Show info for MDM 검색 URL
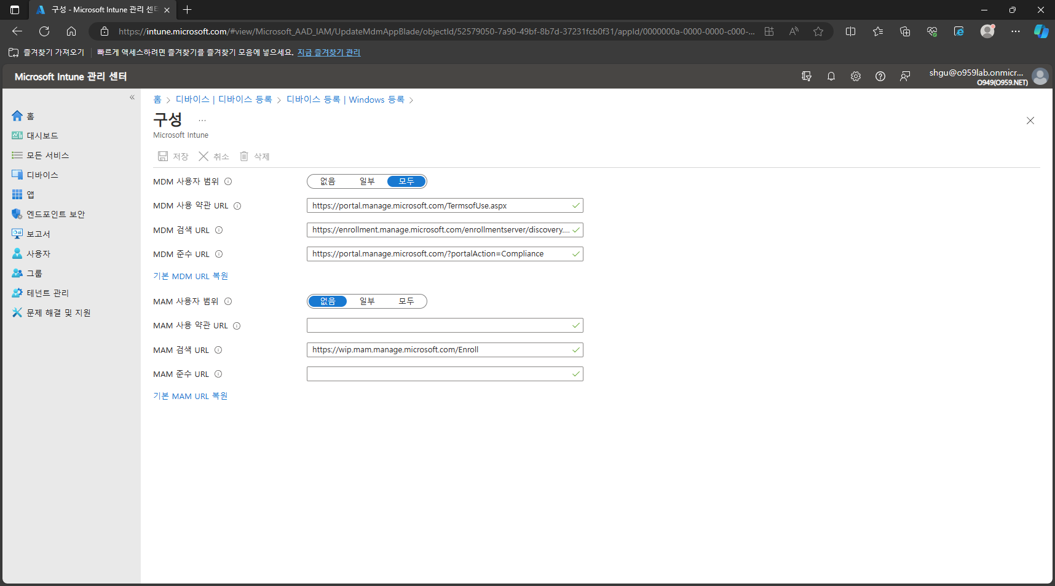Screen dimensions: 1055x586 pyautogui.click(x=219, y=230)
